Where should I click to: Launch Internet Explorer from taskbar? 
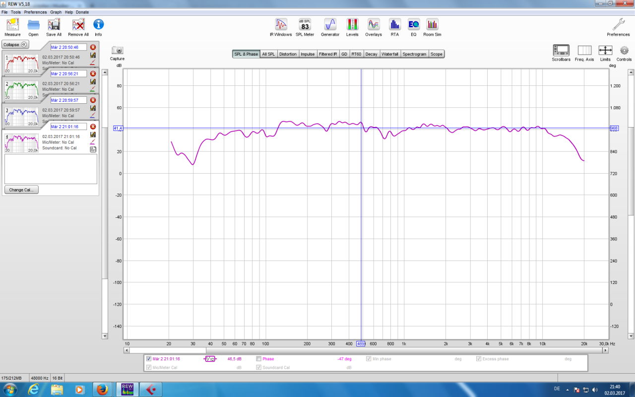(x=34, y=390)
